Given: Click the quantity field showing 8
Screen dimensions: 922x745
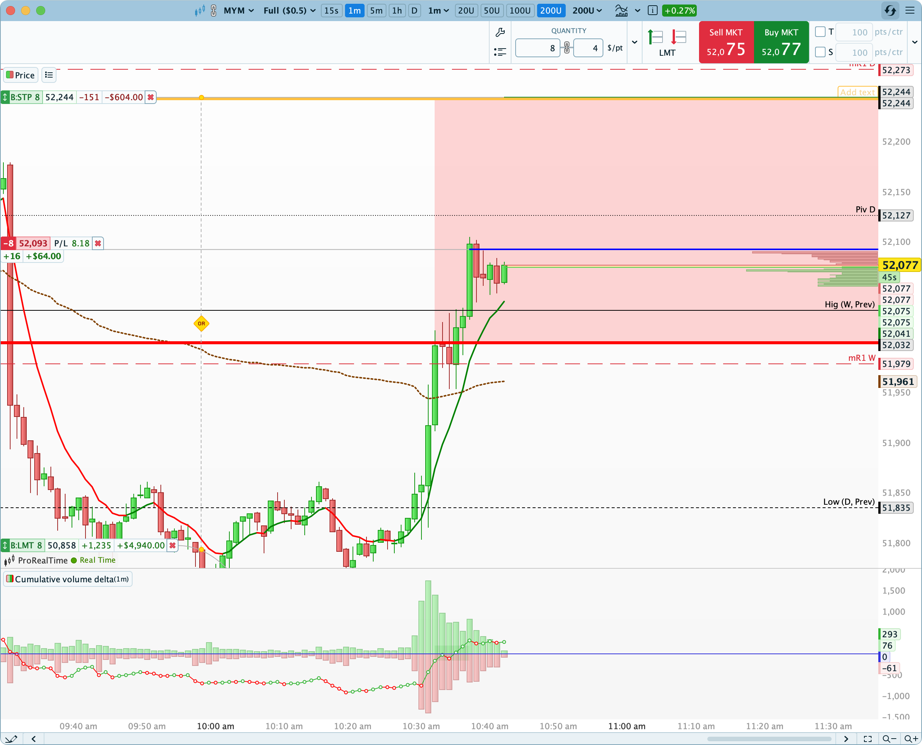Looking at the screenshot, I should [x=537, y=48].
